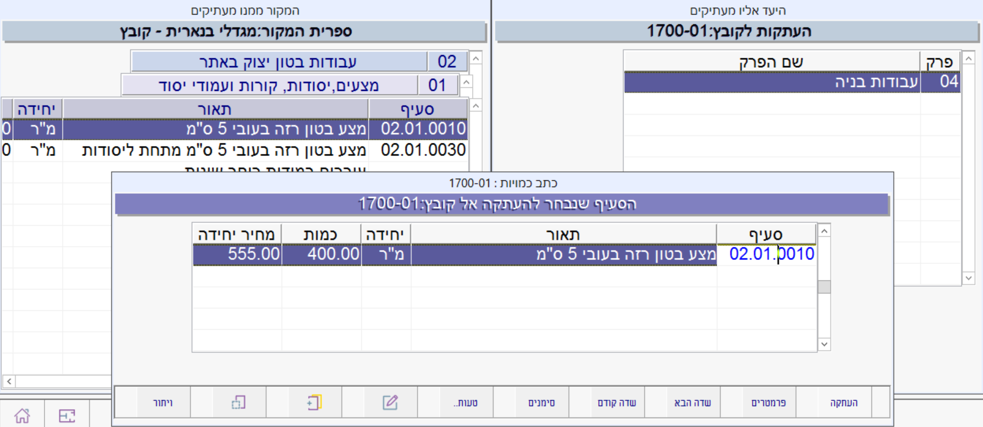983x427 pixels.
Task: Click the yellow add-copy page icon
Action: (314, 403)
